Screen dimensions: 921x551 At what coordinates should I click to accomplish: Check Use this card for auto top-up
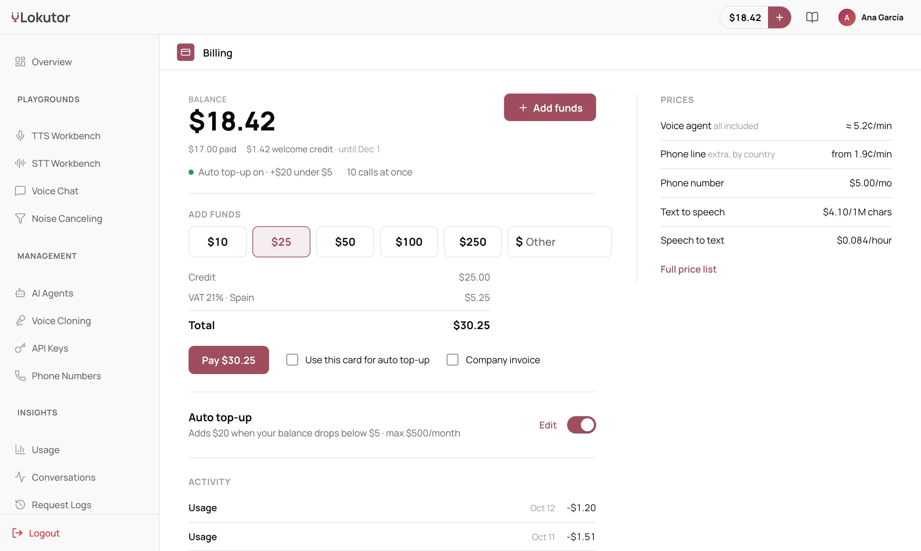click(x=292, y=360)
